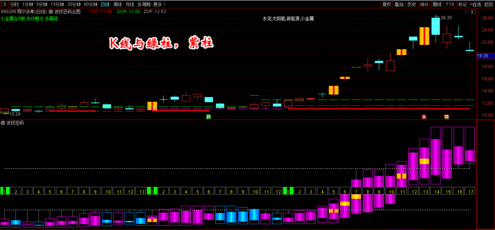Select the 日线 daily chart tab
Image resolution: width=495 pixels, height=230 pixels.
coord(105,4)
